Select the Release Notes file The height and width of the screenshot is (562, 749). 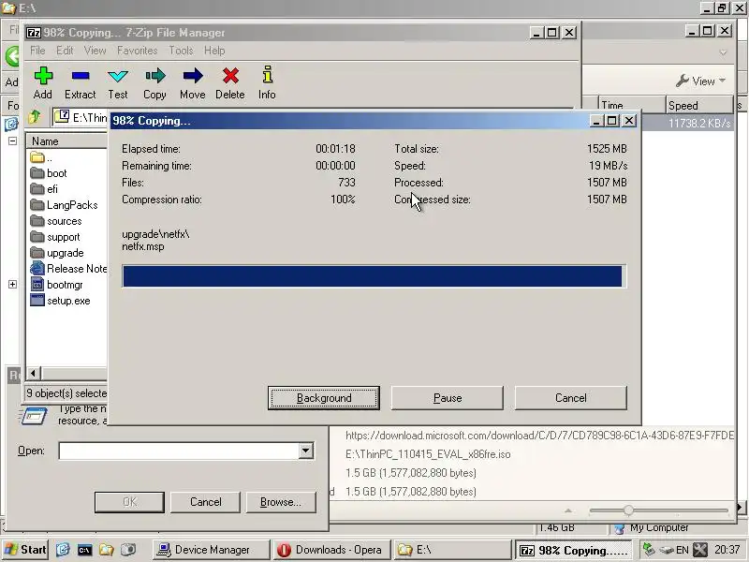coord(68,269)
